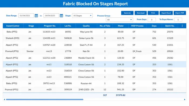Click total meter sum 37379.82
The image size is (189, 106).
coord(120,95)
